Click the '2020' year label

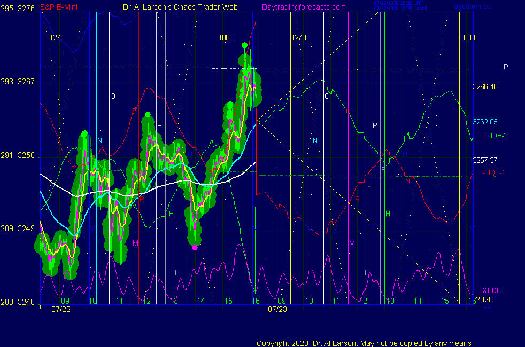click(x=484, y=299)
